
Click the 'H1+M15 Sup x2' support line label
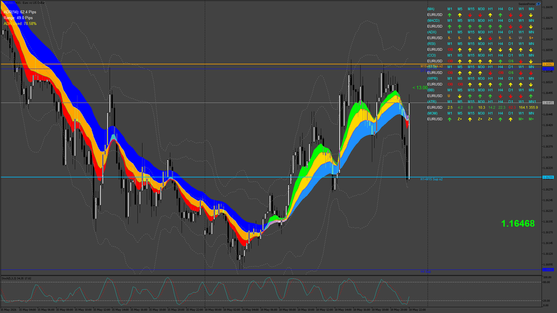tap(432, 179)
